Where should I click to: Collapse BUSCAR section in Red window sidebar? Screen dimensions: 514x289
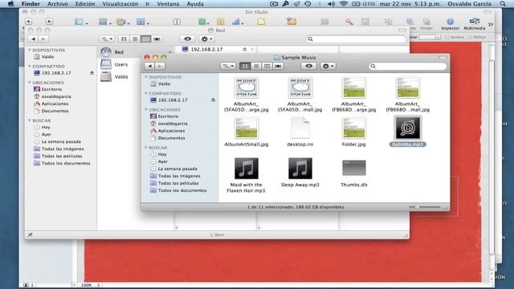tap(30, 120)
